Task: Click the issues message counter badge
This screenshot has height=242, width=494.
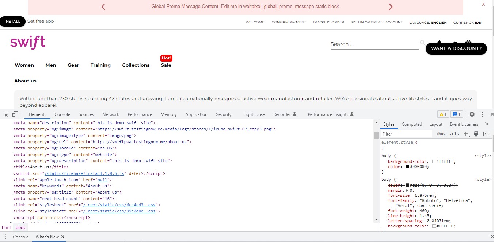Action: click(x=457, y=114)
